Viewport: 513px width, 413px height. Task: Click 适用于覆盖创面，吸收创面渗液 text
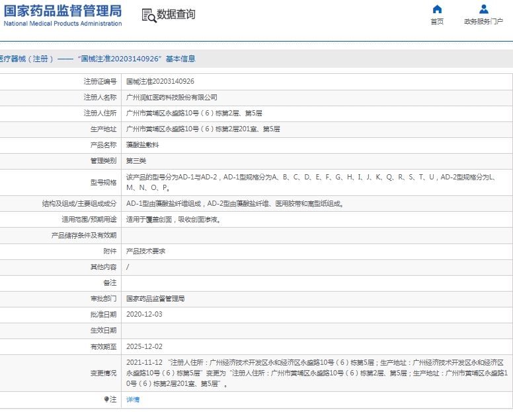tap(173, 220)
